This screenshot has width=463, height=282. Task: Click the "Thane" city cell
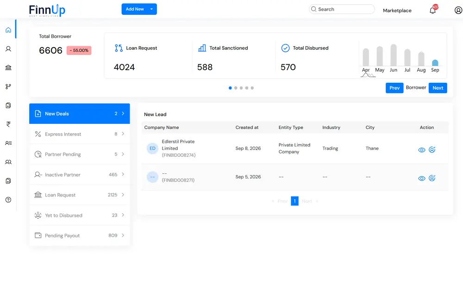372,148
